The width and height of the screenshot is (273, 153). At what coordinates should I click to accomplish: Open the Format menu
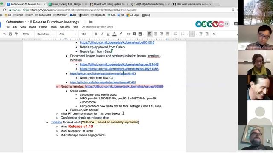point(43,27)
